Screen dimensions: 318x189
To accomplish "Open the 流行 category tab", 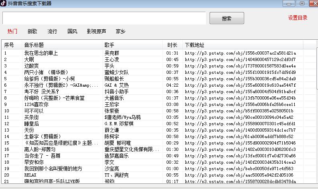I will tap(52, 31).
